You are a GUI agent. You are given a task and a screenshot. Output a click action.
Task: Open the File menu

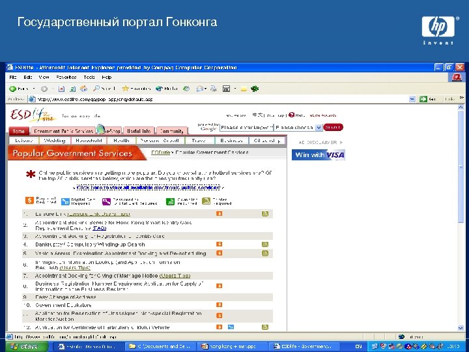[13, 77]
